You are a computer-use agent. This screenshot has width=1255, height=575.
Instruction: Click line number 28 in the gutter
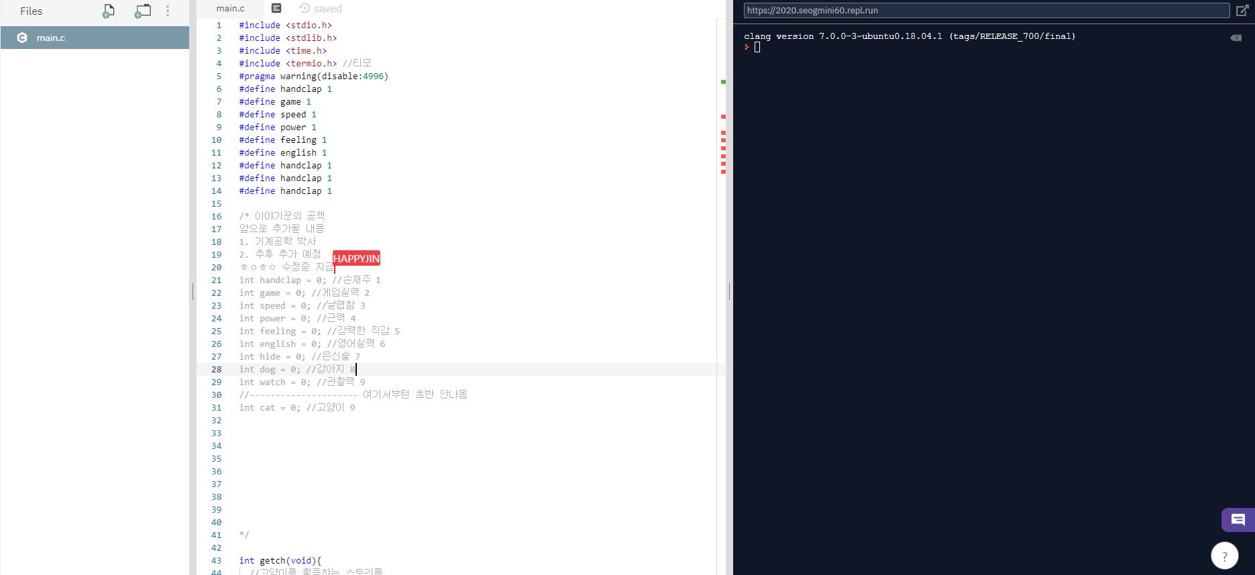tap(216, 369)
